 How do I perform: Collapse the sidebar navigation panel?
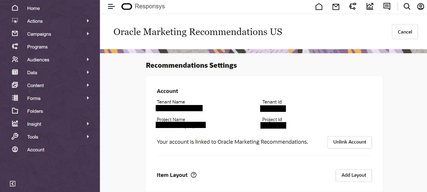click(13, 184)
